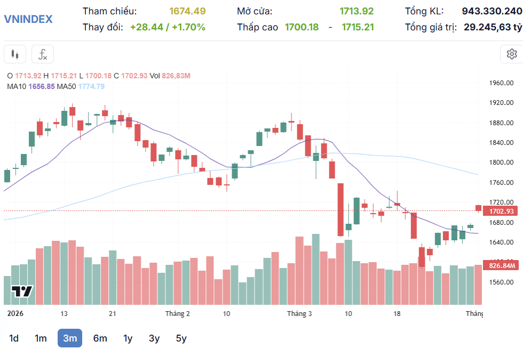Switch to the 3y time range
523x349 pixels.
coord(154,338)
